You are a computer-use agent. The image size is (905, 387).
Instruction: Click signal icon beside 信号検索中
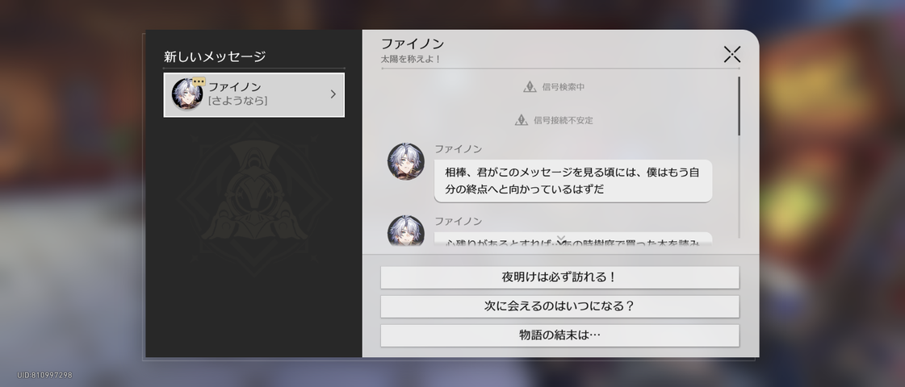530,87
